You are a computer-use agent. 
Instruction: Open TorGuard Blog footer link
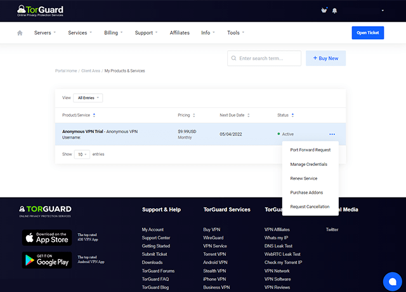point(155,288)
